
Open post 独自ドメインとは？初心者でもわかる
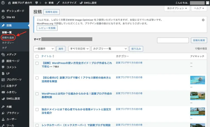[x=76, y=111]
